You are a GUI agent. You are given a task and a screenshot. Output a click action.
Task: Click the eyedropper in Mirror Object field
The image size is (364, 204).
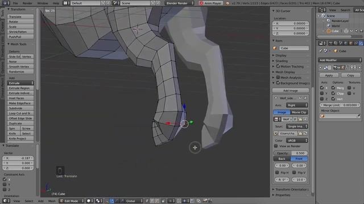[x=359, y=116]
